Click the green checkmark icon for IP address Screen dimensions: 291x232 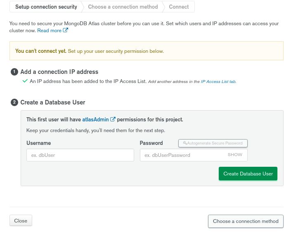point(25,81)
